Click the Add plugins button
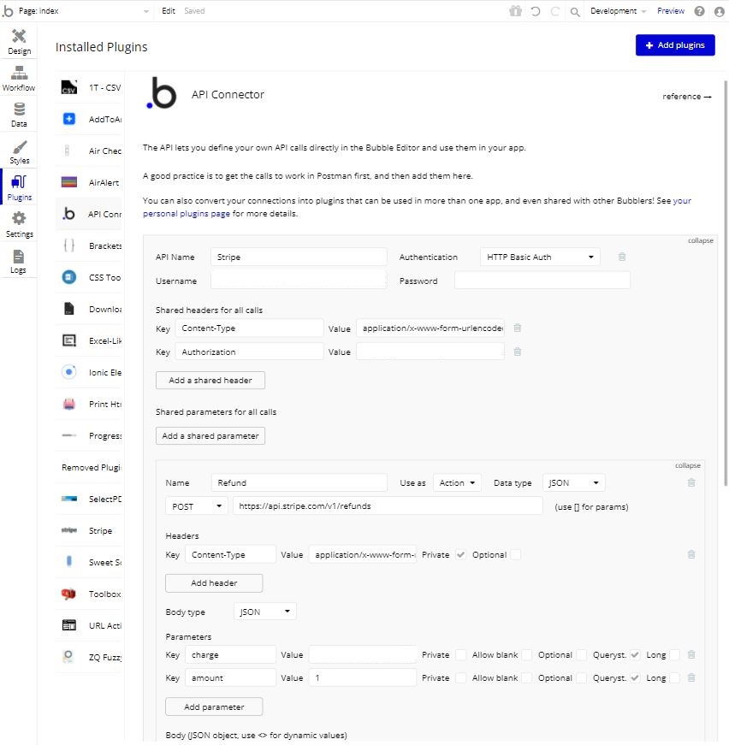 point(675,45)
